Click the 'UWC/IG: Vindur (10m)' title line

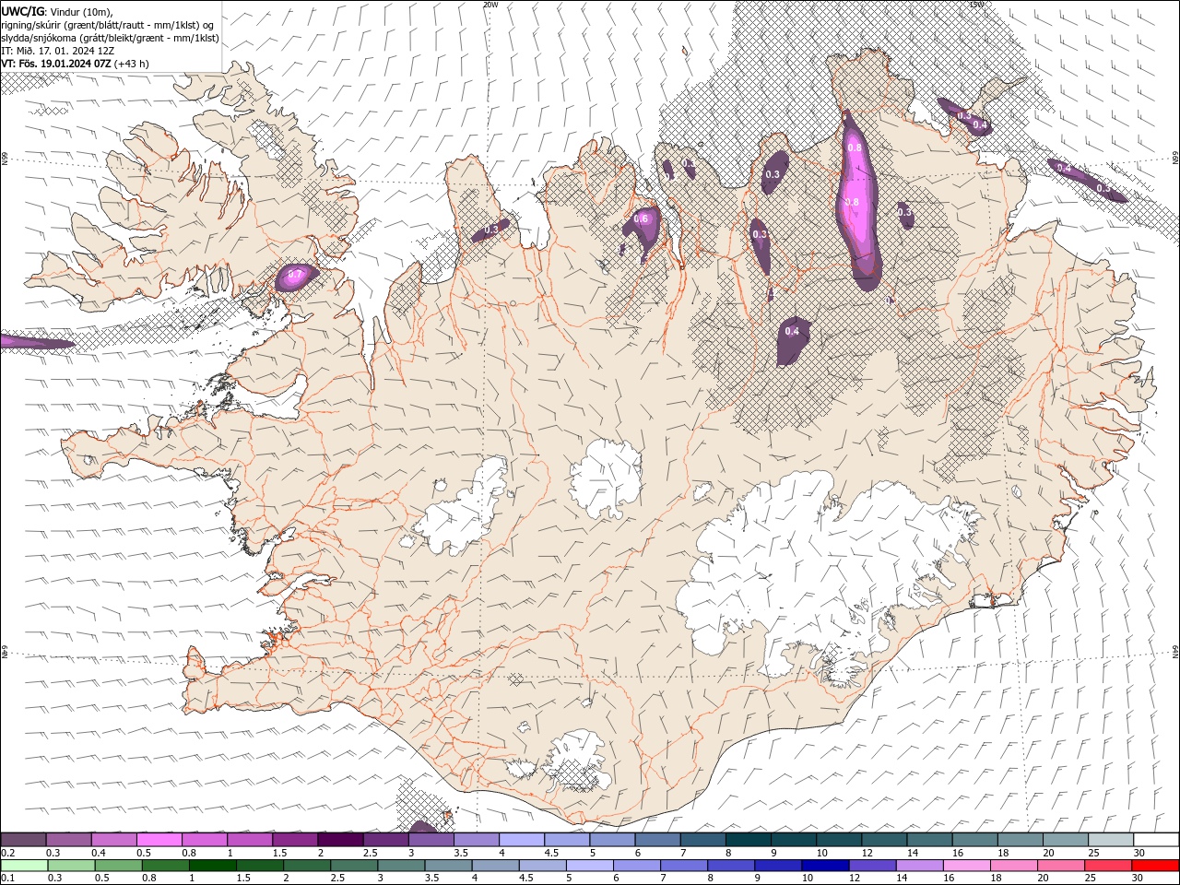point(57,11)
